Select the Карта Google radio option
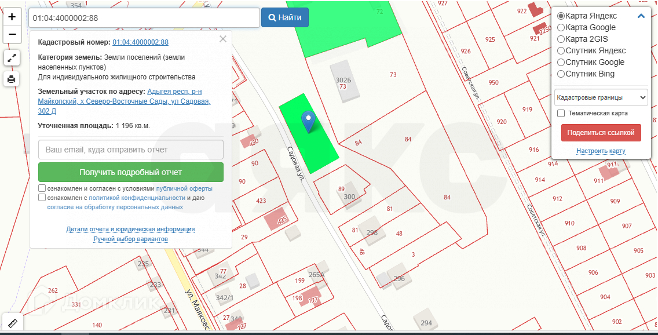 tap(561, 27)
